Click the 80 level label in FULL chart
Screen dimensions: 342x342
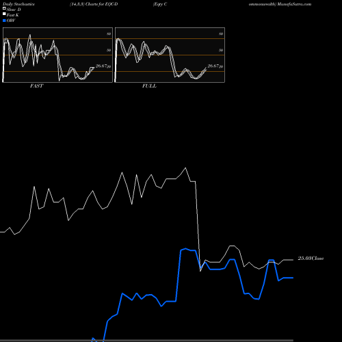click(221, 34)
